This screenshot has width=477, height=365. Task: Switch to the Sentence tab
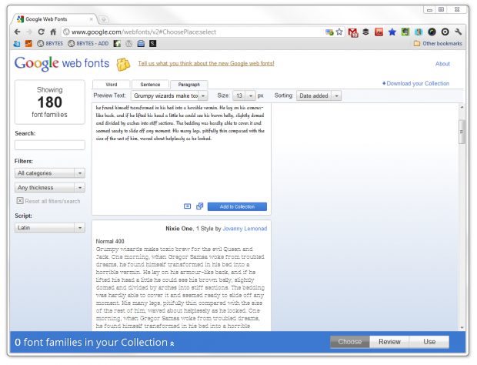pos(150,85)
